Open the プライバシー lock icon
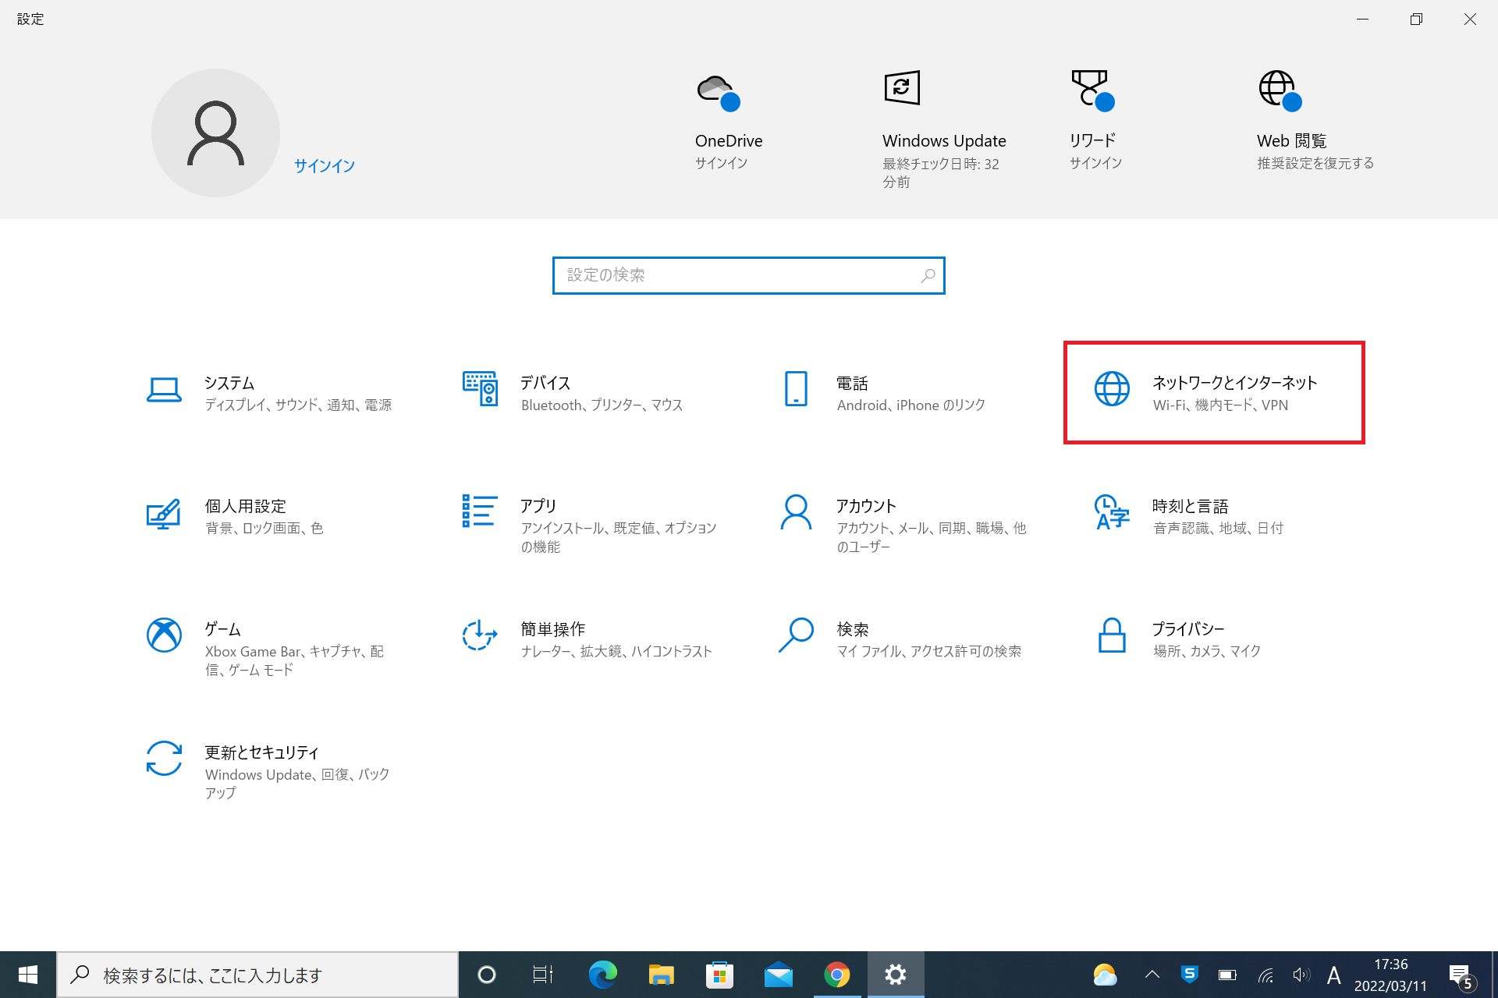Image resolution: width=1498 pixels, height=998 pixels. pyautogui.click(x=1112, y=635)
